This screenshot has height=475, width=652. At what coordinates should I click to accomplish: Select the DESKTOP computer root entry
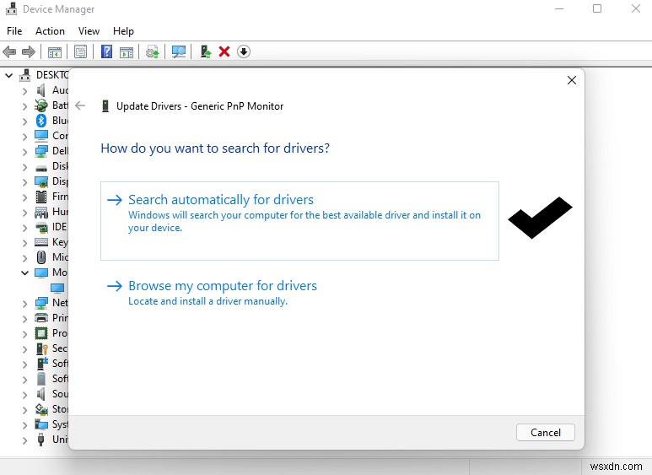tap(52, 75)
